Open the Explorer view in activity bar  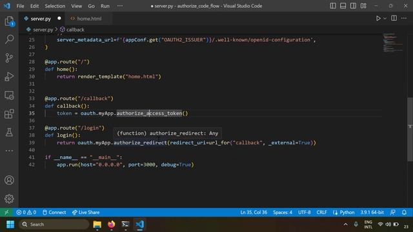point(9,21)
